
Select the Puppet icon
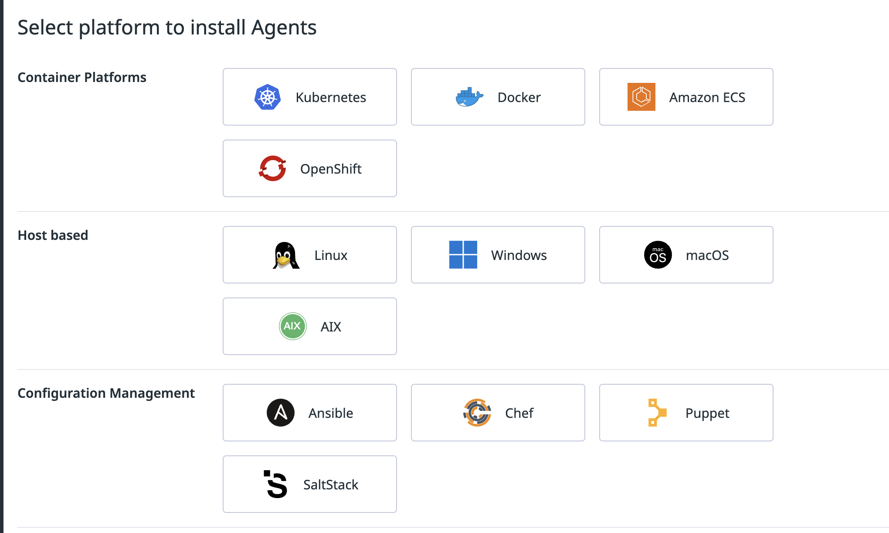pyautogui.click(x=656, y=413)
